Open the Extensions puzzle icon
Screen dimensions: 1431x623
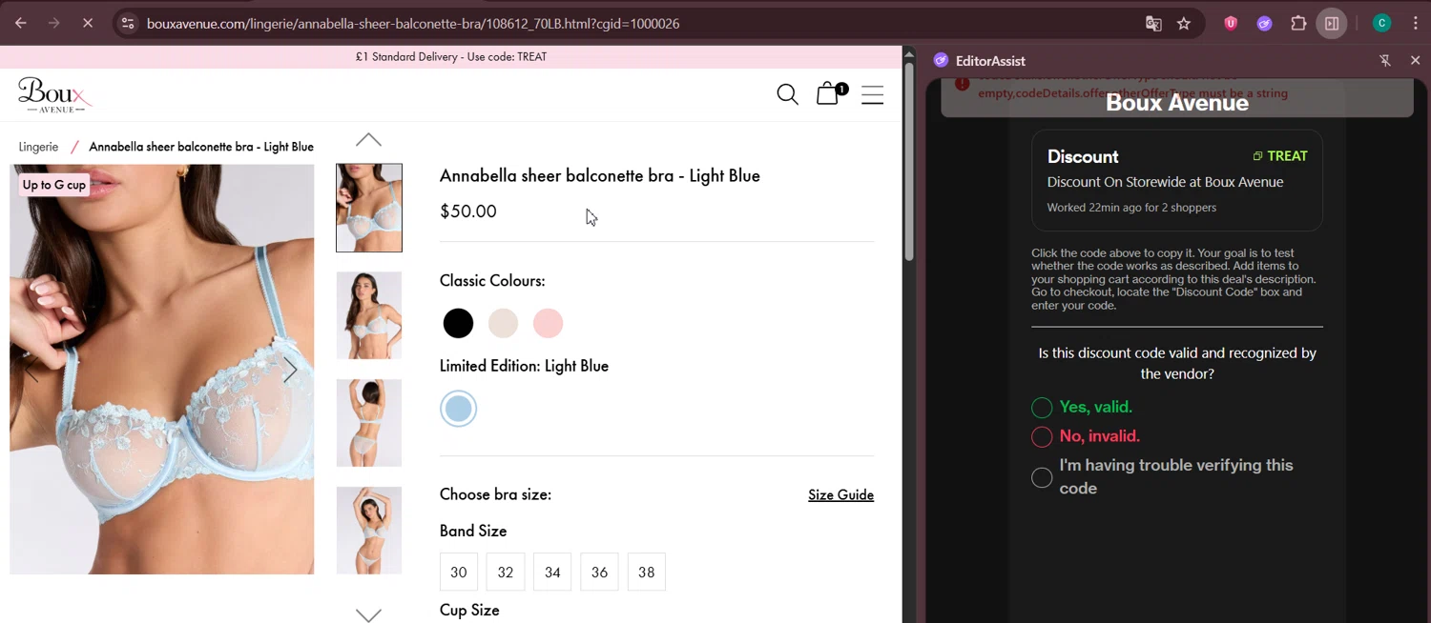coord(1298,24)
